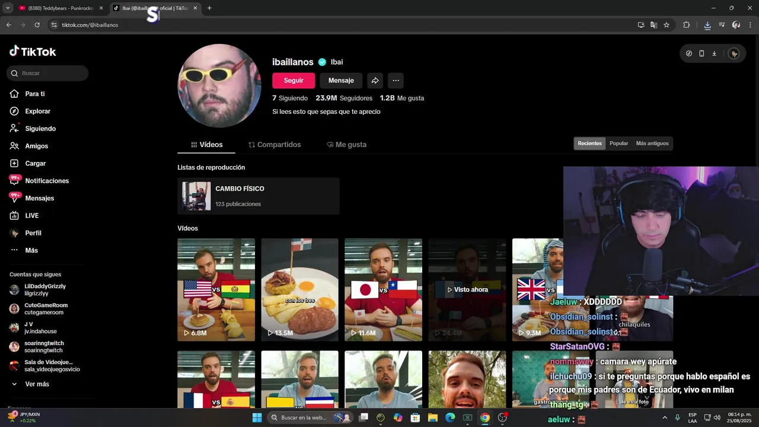Open the Chrome extensions puzzle icon
Image resolution: width=759 pixels, height=427 pixels.
click(687, 25)
